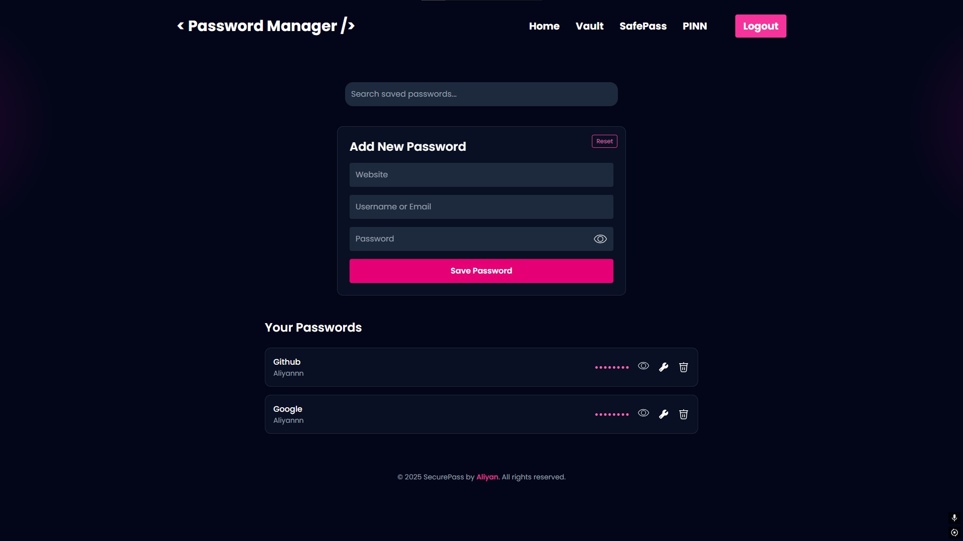Click Logout
963x541 pixels.
760,26
